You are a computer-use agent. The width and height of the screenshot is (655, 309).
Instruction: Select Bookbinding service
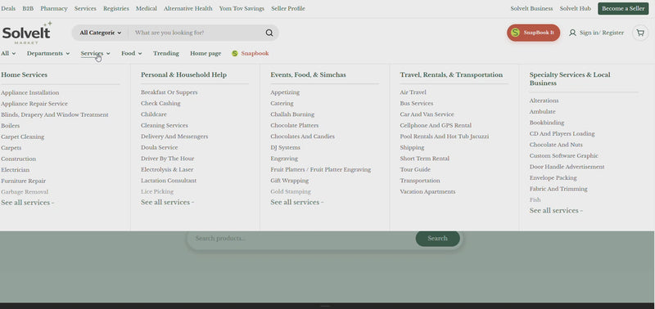(x=547, y=123)
